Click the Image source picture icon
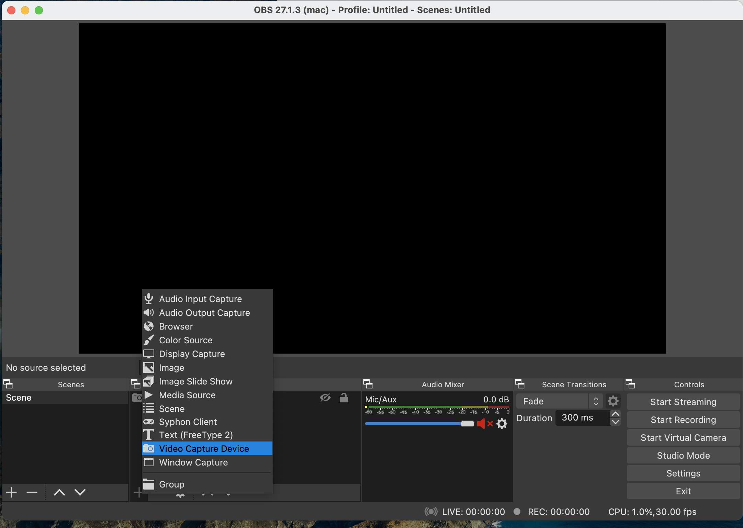 [x=149, y=367]
